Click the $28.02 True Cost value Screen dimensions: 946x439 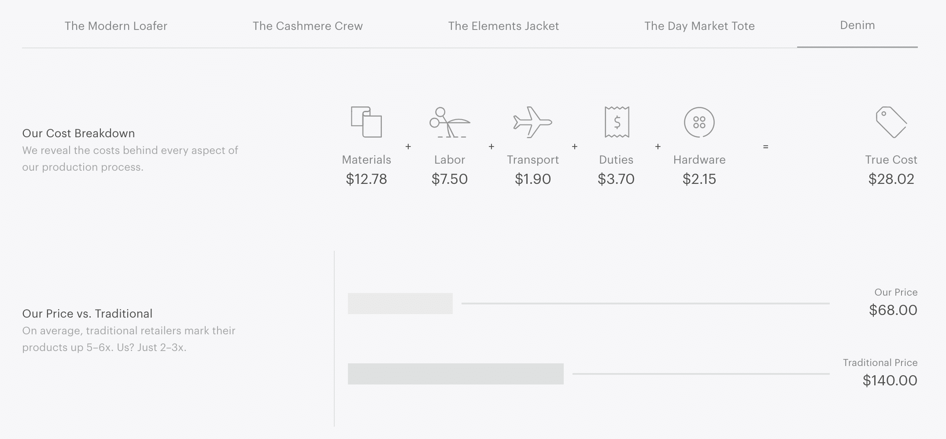891,179
